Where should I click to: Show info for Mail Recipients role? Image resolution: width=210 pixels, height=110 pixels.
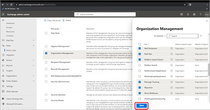click(172, 48)
